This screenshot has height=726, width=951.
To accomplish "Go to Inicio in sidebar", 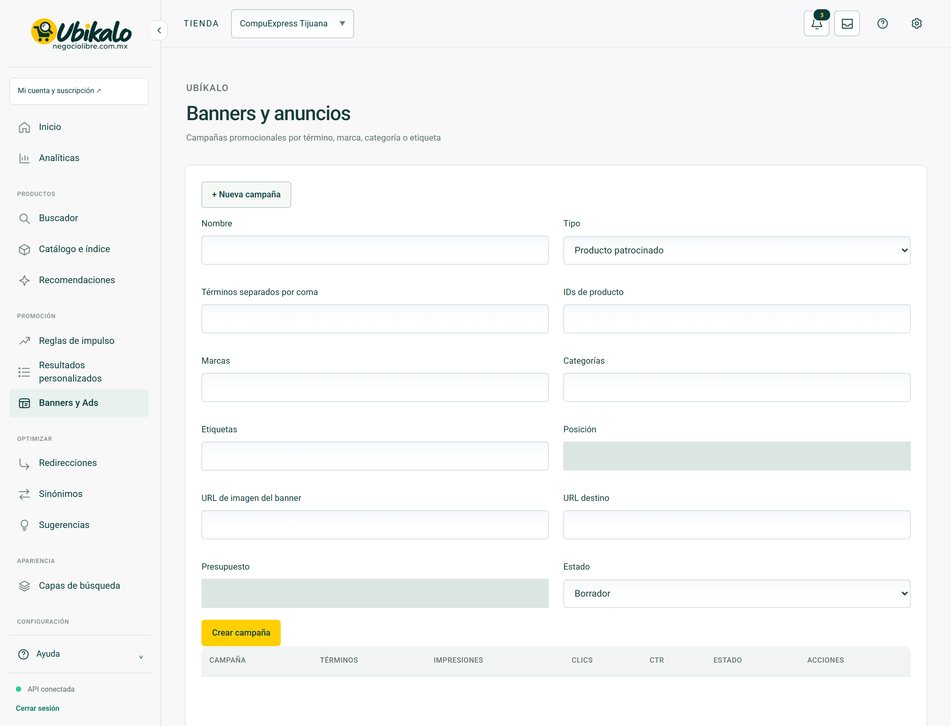I will pyautogui.click(x=79, y=127).
